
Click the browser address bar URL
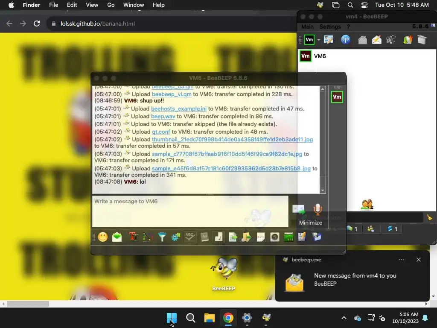(x=98, y=24)
